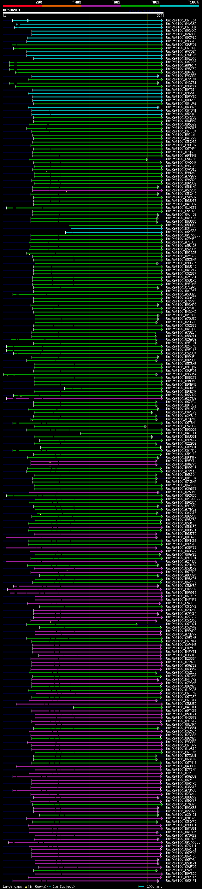Open the UniRef100_O23609 hit
Image resolution: width=202 pixels, height=889 pixels.
181,322
